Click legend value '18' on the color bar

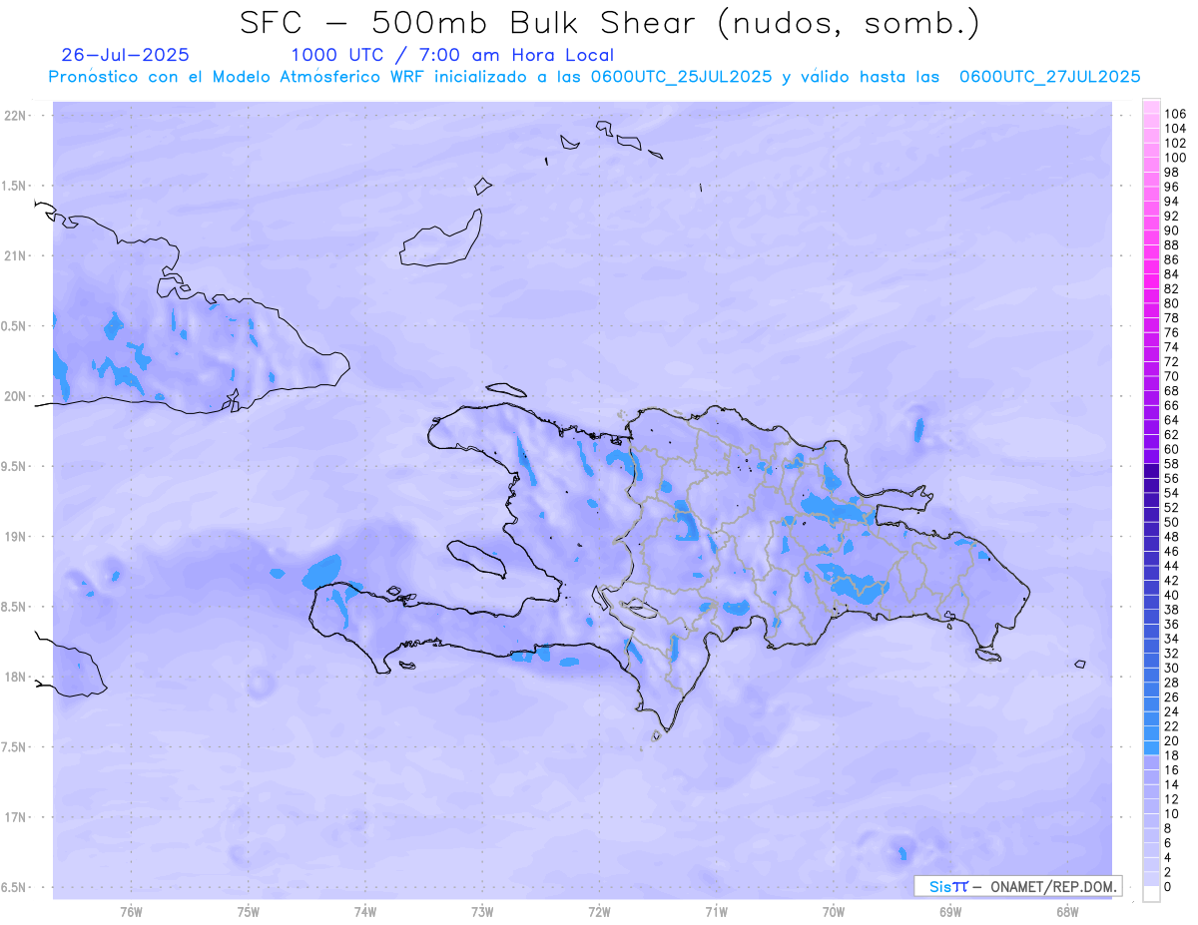coord(1171,755)
